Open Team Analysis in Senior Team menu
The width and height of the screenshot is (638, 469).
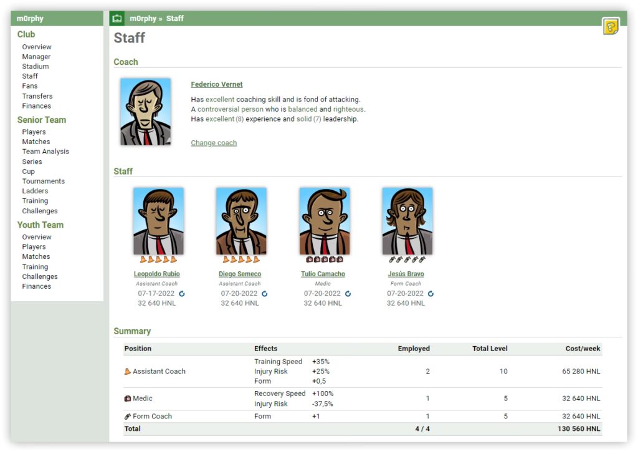(45, 152)
